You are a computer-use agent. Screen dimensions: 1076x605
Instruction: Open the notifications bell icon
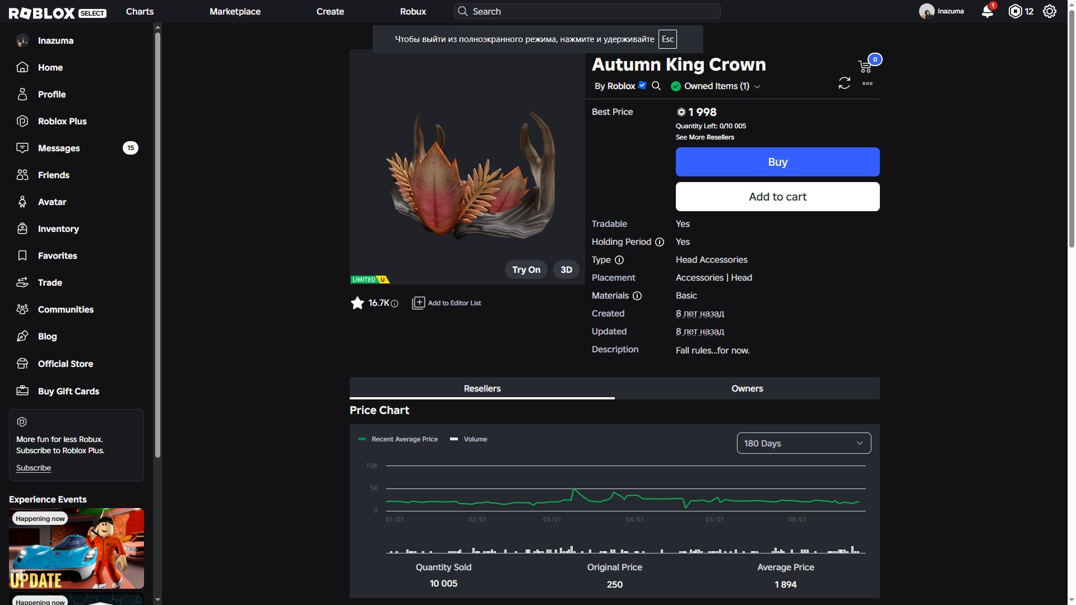pos(987,11)
